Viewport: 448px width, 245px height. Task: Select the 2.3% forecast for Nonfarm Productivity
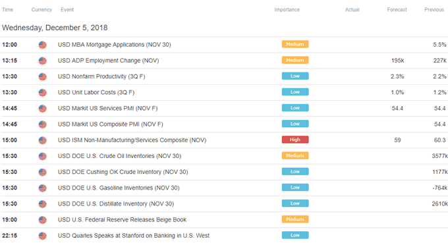[x=397, y=77]
